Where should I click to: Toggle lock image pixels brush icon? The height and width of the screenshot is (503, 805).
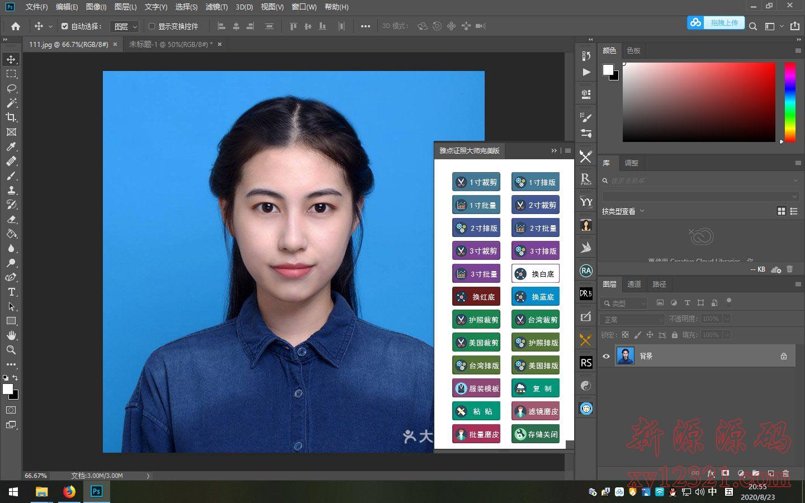tap(637, 335)
